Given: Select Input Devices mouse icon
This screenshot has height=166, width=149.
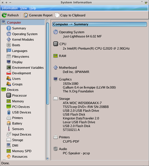Looking at the screenshot, I should pos(9,134).
